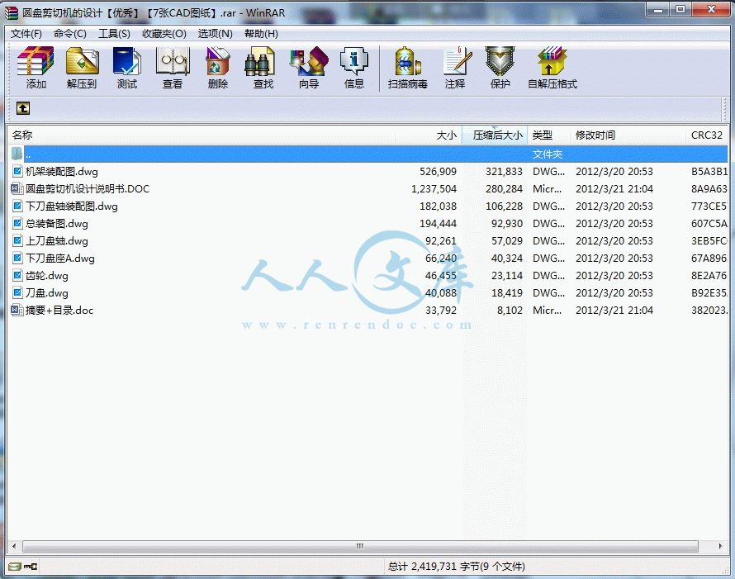735x579 pixels.
Task: Click the WinRAR title bar icon
Action: 12,12
